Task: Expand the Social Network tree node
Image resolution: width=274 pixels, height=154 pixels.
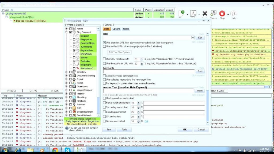Action: pyautogui.click(x=66, y=115)
